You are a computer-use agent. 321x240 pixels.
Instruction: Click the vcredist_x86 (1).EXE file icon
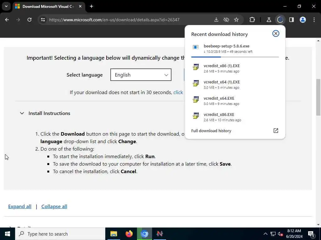tap(196, 67)
